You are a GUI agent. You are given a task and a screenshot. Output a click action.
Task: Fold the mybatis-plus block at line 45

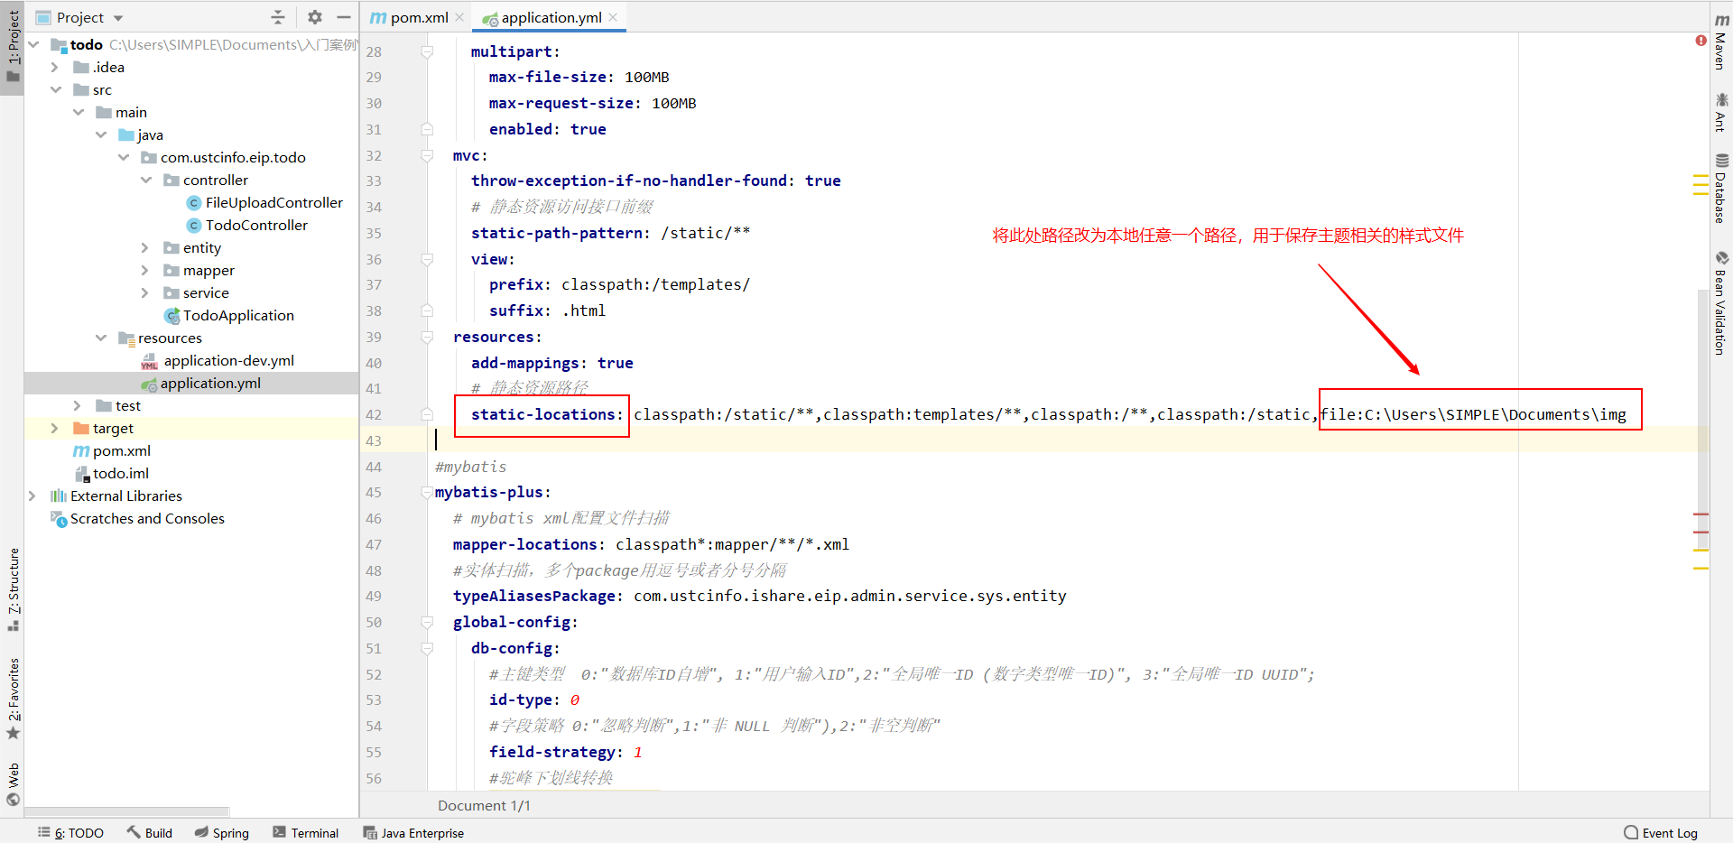pyautogui.click(x=427, y=493)
